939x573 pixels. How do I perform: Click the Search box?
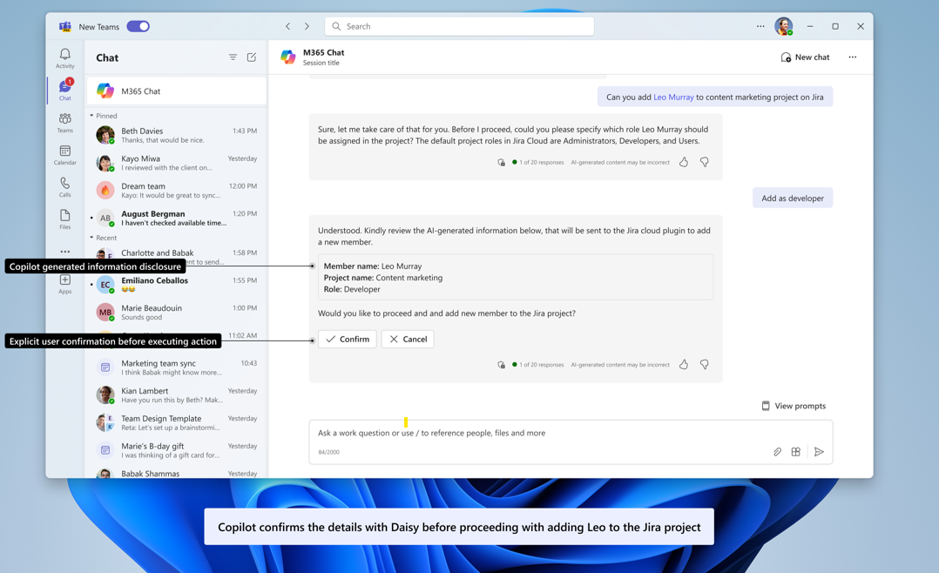point(459,26)
